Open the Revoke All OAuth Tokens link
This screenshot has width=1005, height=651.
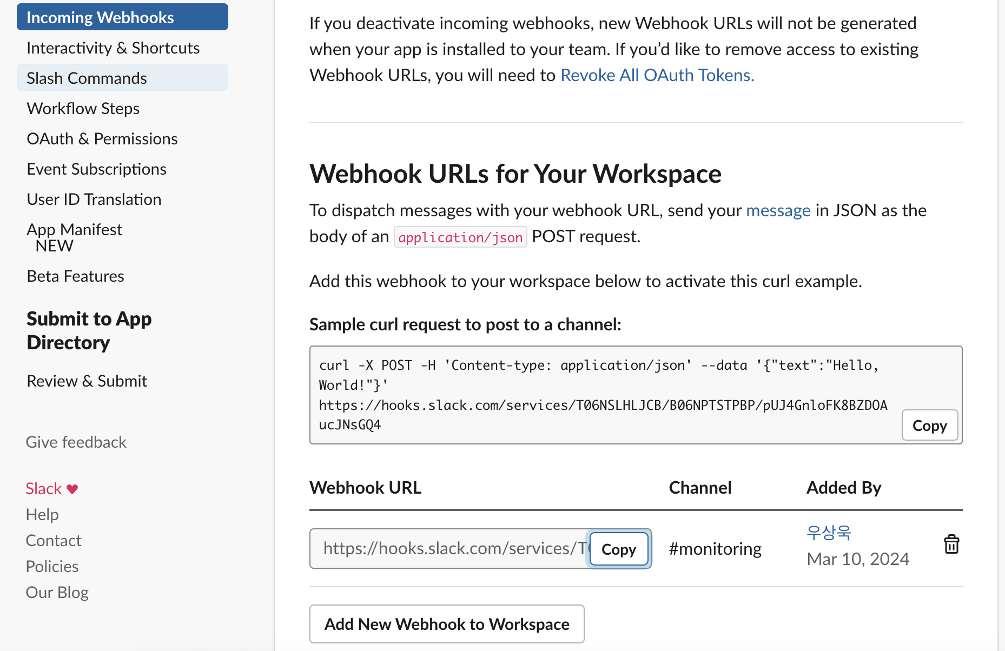pos(657,75)
